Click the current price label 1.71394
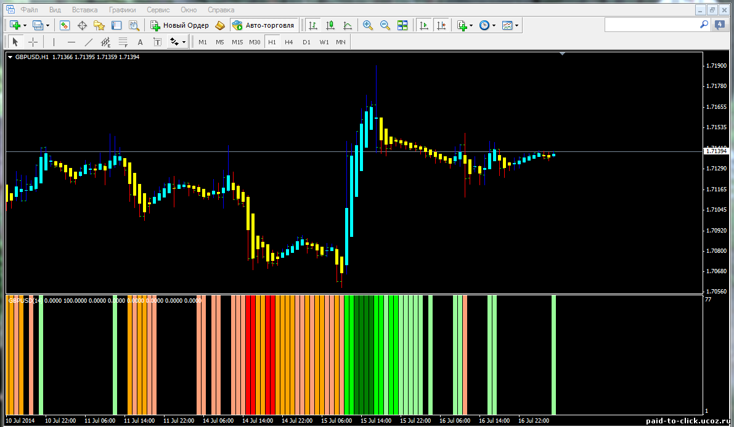734x427 pixels. pyautogui.click(x=716, y=151)
